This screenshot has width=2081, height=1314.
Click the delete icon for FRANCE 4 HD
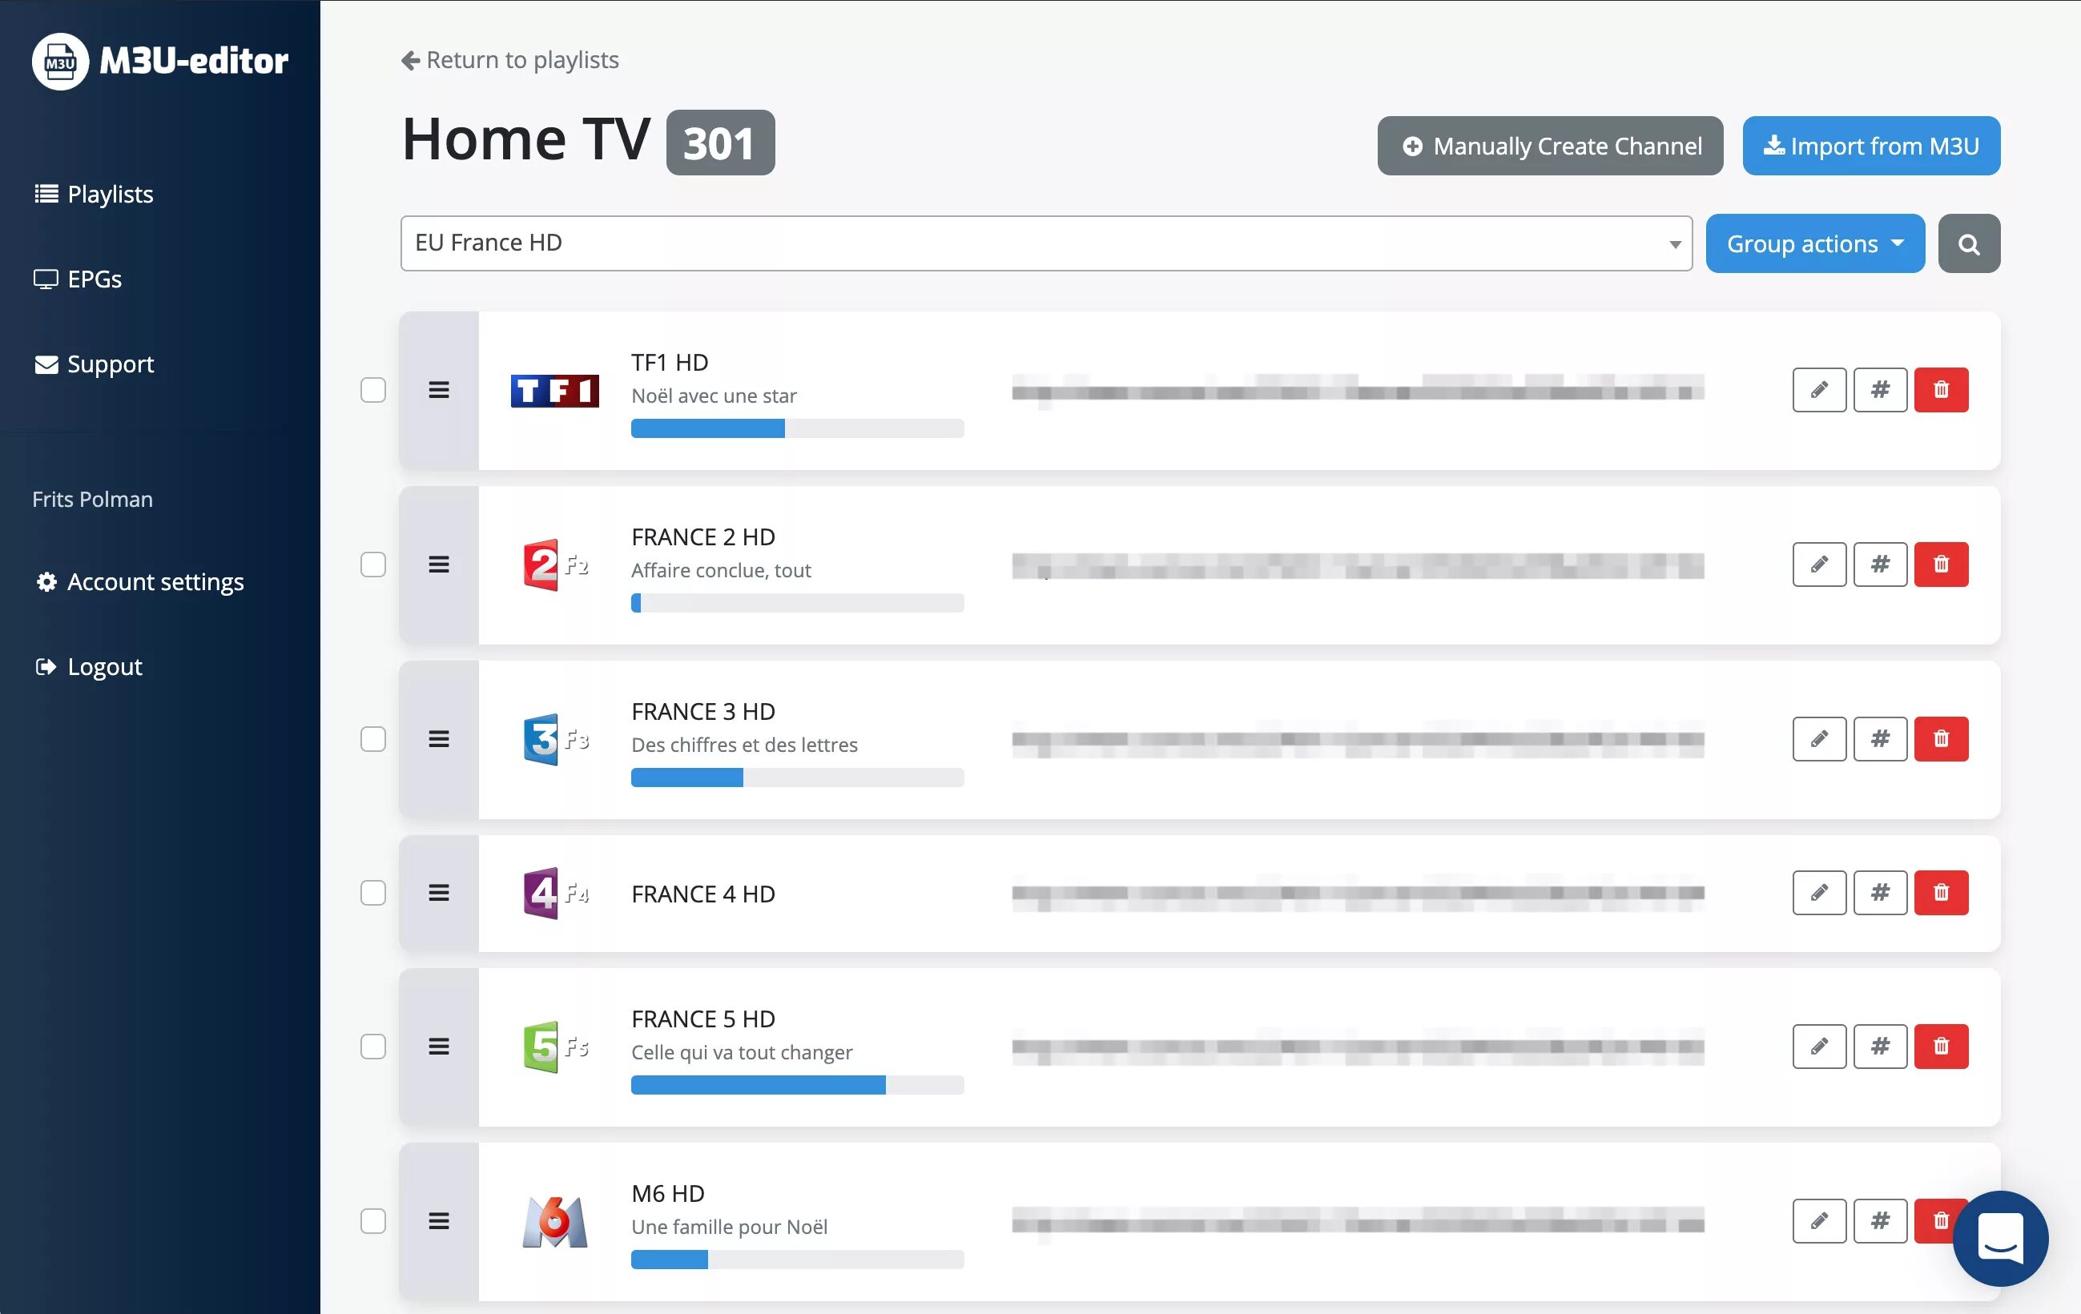click(x=1940, y=892)
